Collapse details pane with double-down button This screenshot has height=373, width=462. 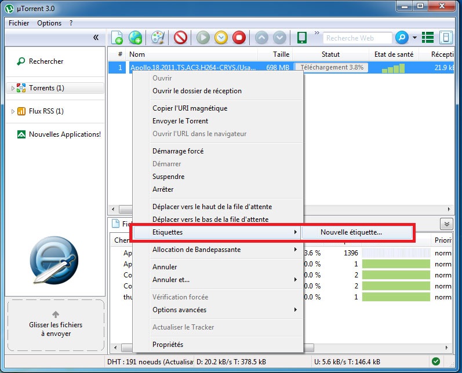coord(446,224)
